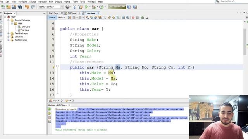
Task: Click the Comment icon in editor toolbar
Action: tap(143, 18)
